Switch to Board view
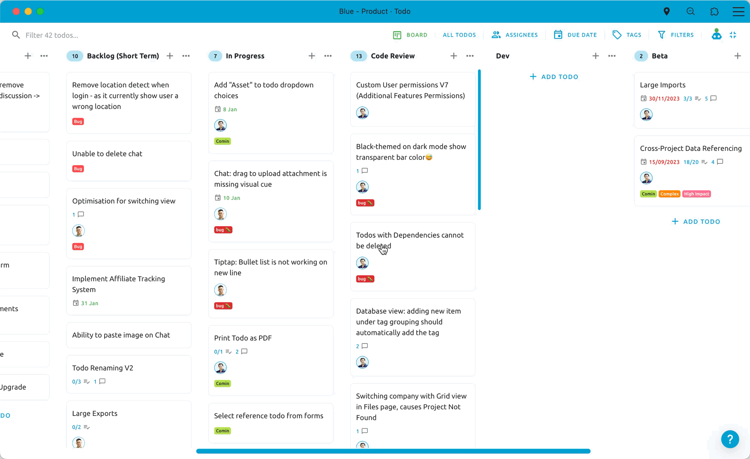The height and width of the screenshot is (459, 750). coord(410,35)
